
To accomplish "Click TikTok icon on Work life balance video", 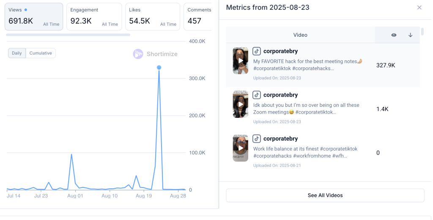I will 256,139.
